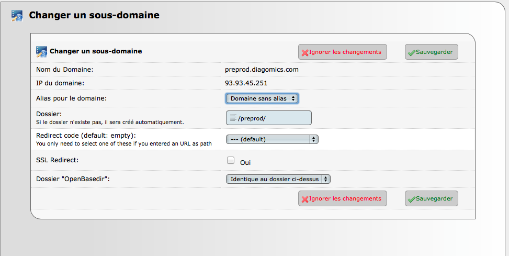Click arrows of the Redirect code select
Image resolution: width=509 pixels, height=256 pixels.
pos(313,139)
